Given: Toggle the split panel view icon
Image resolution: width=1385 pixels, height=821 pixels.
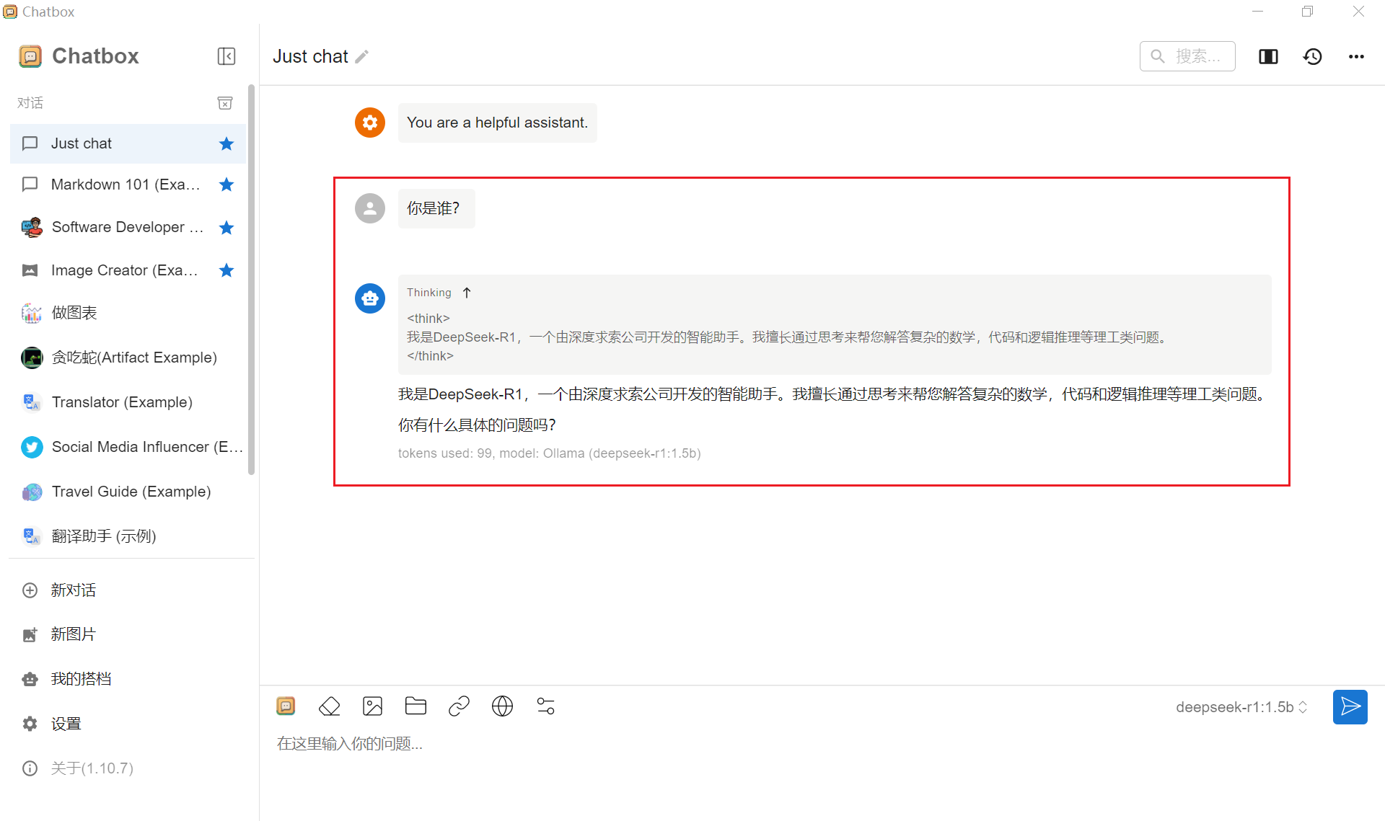Looking at the screenshot, I should pyautogui.click(x=1268, y=56).
